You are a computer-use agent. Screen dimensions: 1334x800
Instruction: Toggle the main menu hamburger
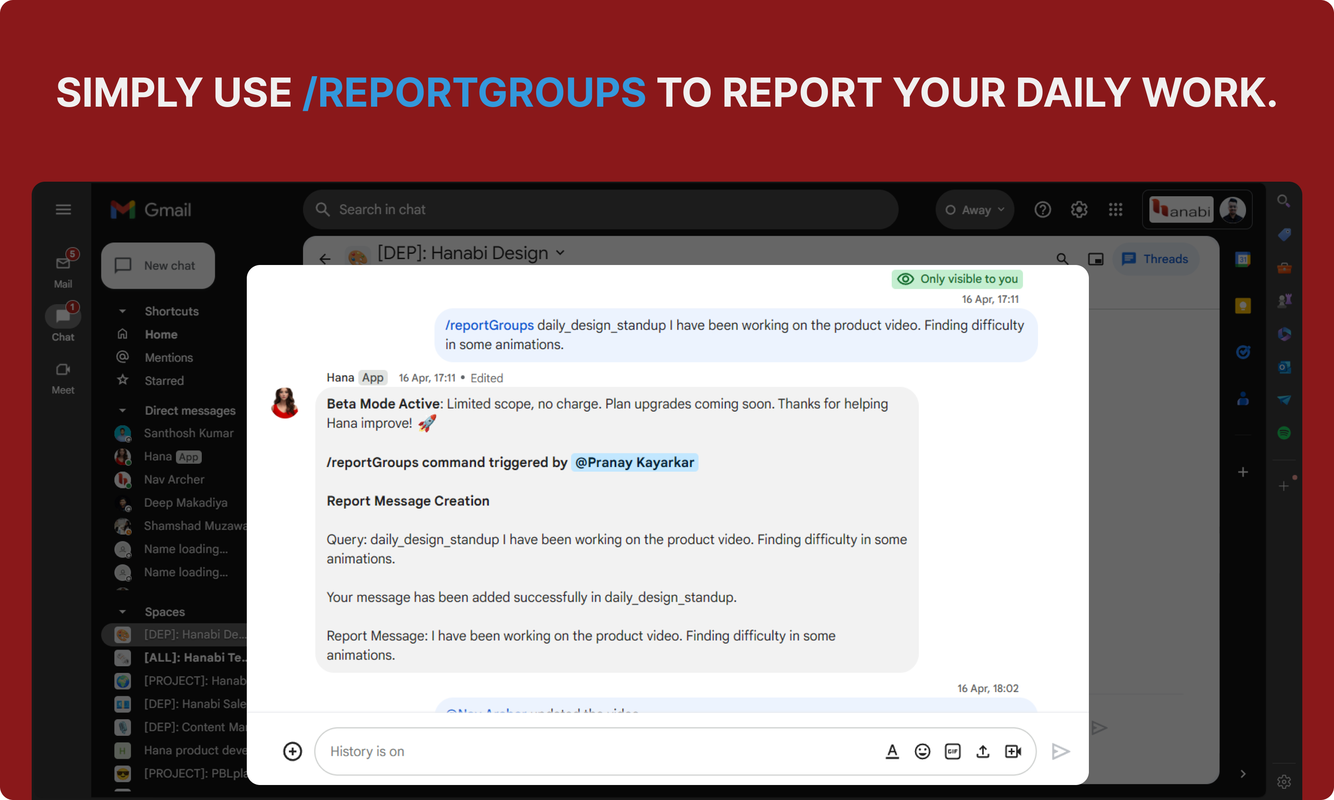63,209
